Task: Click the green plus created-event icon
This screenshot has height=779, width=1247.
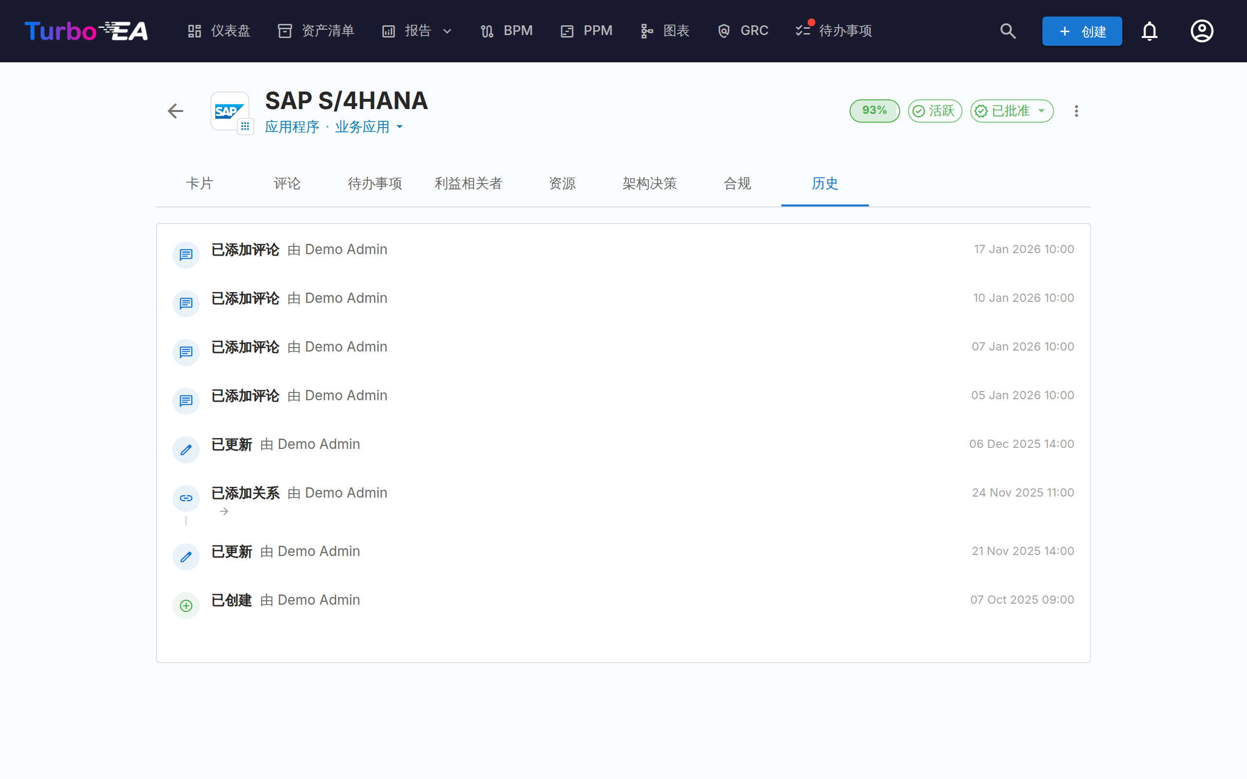Action: [186, 605]
